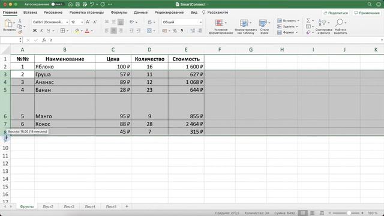Toggle bottom vertical alignment
This screenshot has width=384, height=216.
pyautogui.click(x=121, y=22)
